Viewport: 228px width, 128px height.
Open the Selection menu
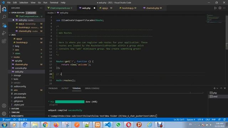click(x=24, y=2)
